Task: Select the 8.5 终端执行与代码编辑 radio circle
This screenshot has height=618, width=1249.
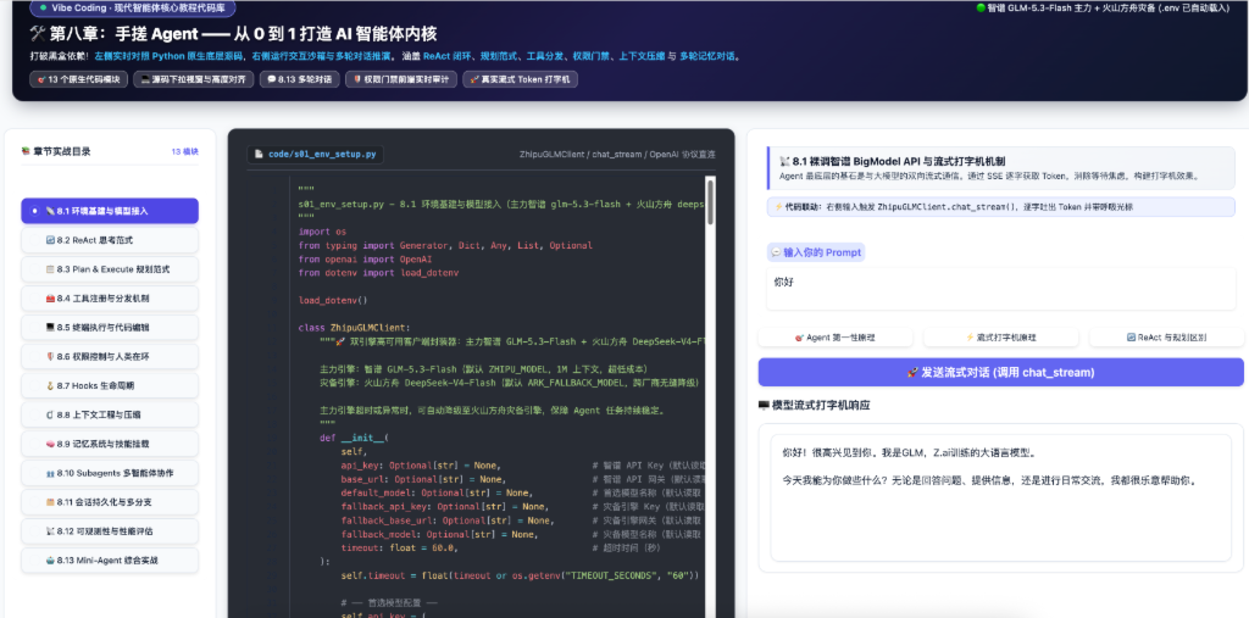Action: click(x=35, y=327)
